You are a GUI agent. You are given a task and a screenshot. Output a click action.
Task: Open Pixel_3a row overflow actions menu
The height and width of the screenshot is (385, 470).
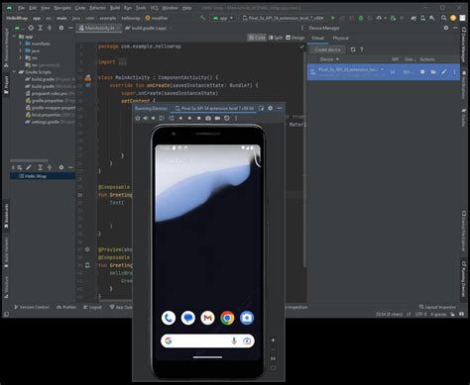tap(454, 71)
